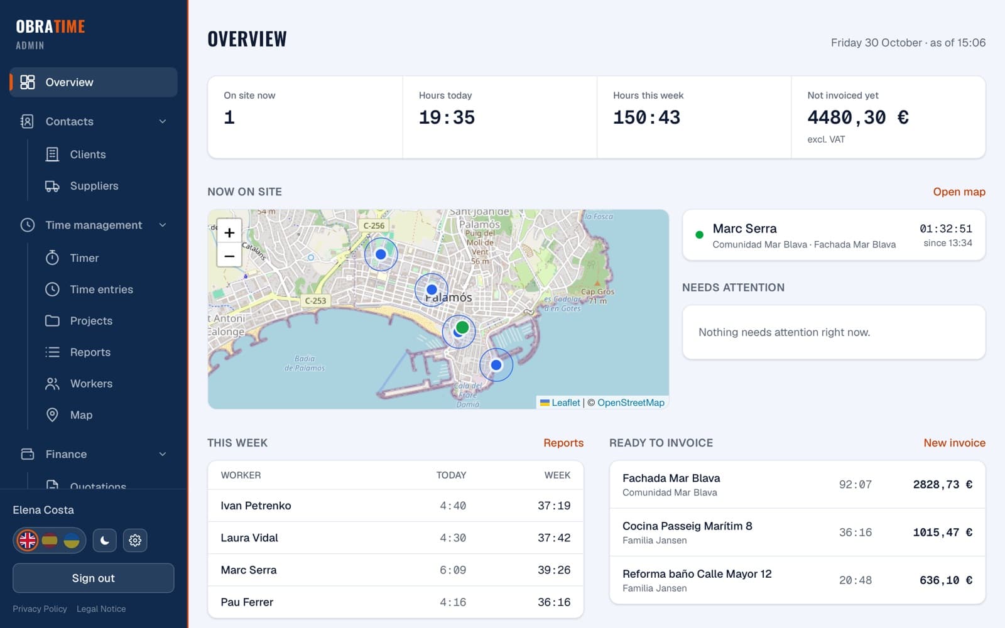The height and width of the screenshot is (628, 1005).
Task: Click the Time entries clock icon
Action: tap(52, 290)
